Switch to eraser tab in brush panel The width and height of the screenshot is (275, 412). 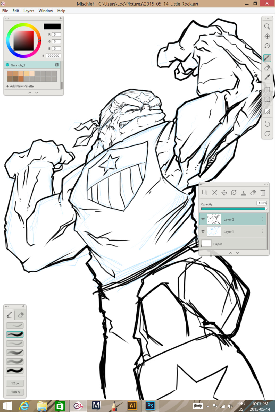(x=21, y=315)
